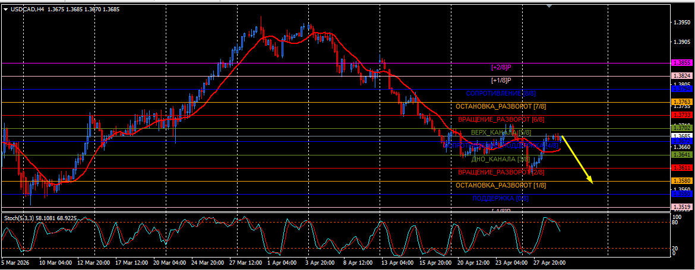This screenshot has width=695, height=270.
Task: Click the 24 Mar 20:00 time label
Action: pos(209,262)
